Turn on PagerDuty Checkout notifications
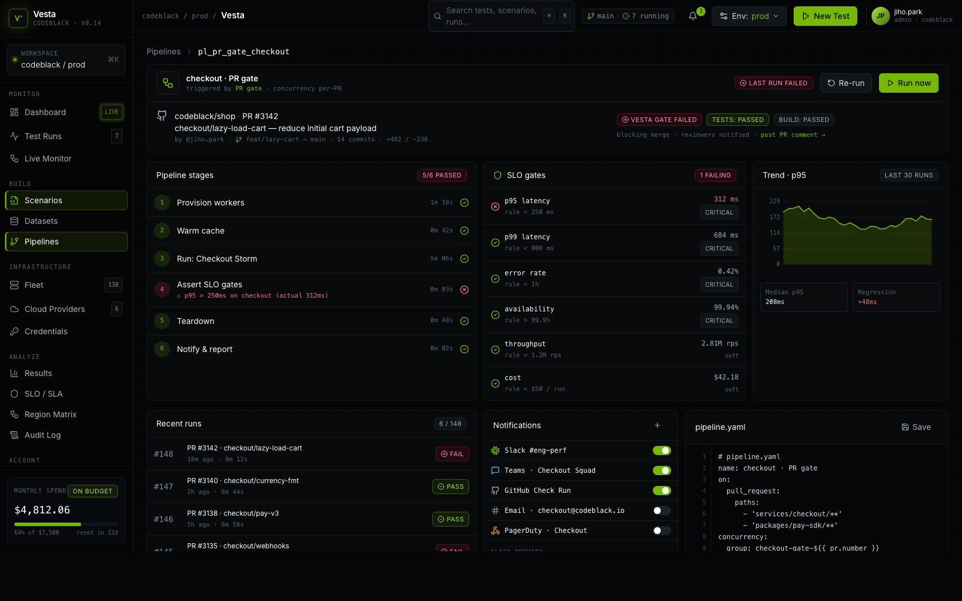Viewport: 962px width, 601px height. coord(661,531)
